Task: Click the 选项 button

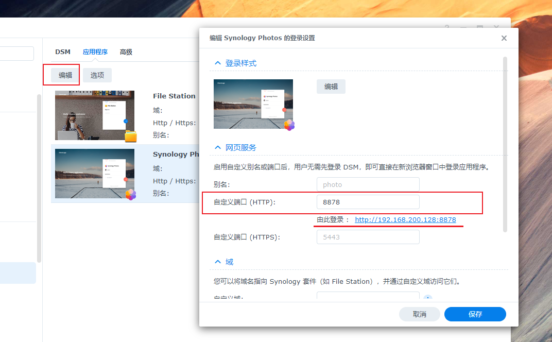Action: click(x=97, y=75)
